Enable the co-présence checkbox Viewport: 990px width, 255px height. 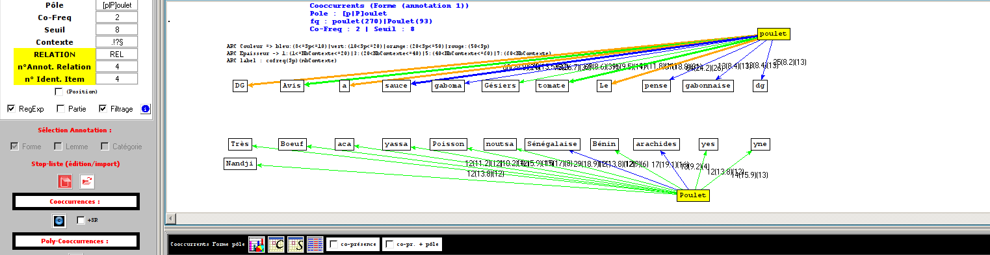(334, 245)
